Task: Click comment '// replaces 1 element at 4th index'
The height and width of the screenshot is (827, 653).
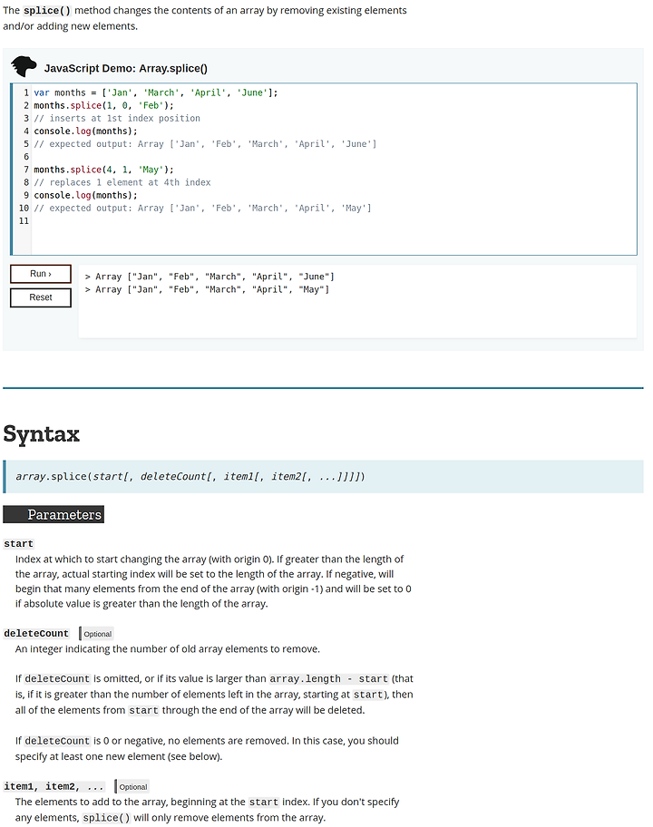Action: 122,182
